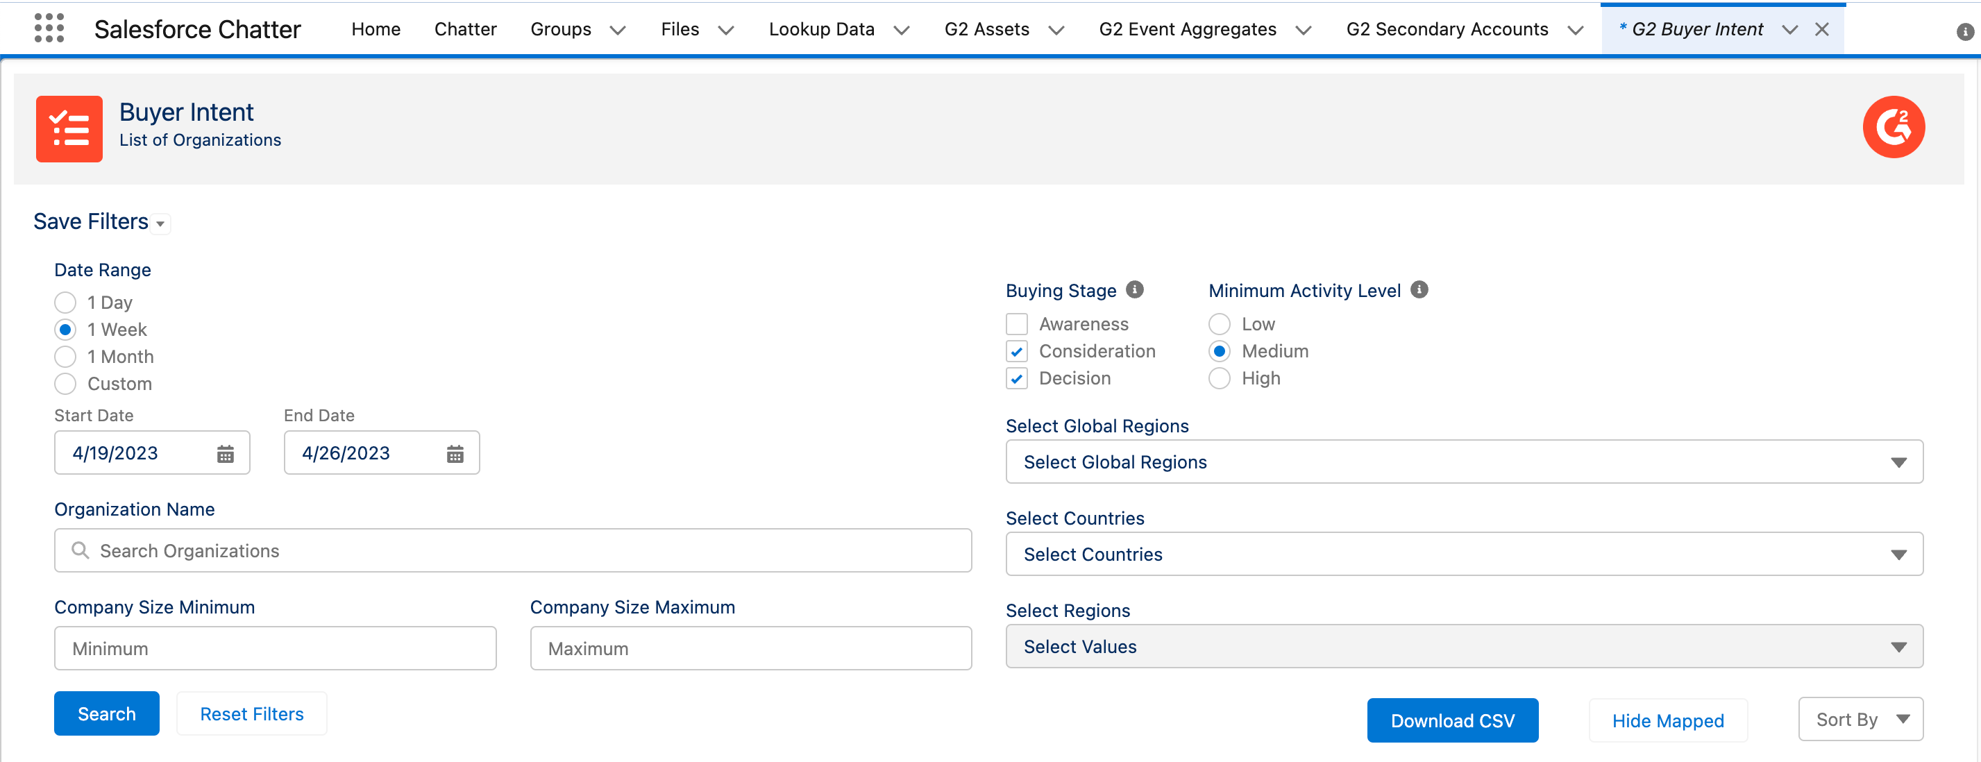Open the Select Global Regions dropdown

click(1464, 462)
